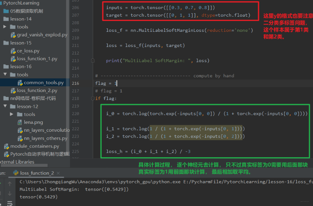
Task: Click the commented # flag = 1 line
Action: (x=109, y=91)
